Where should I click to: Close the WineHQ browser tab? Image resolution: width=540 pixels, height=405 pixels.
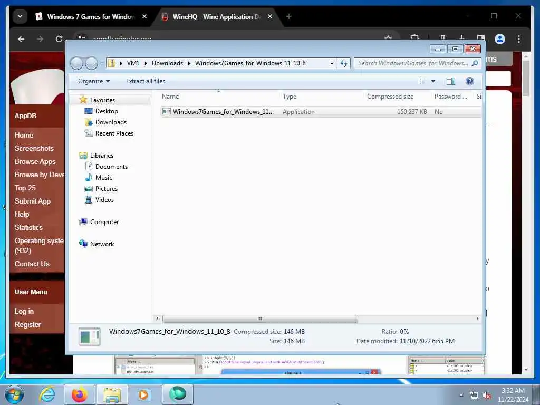(270, 16)
